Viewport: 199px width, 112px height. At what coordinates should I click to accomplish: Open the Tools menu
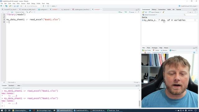pyautogui.click(x=43, y=3)
